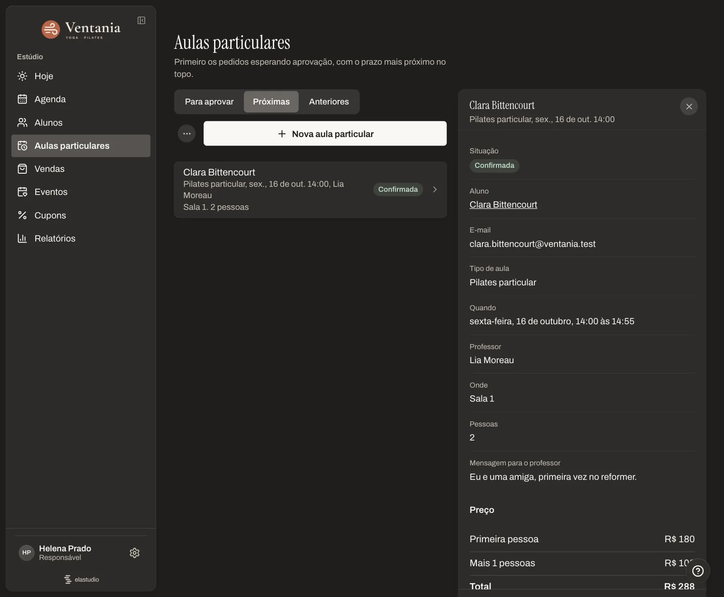
Task: Click the Clara Bittencourt panel title
Action: point(502,105)
